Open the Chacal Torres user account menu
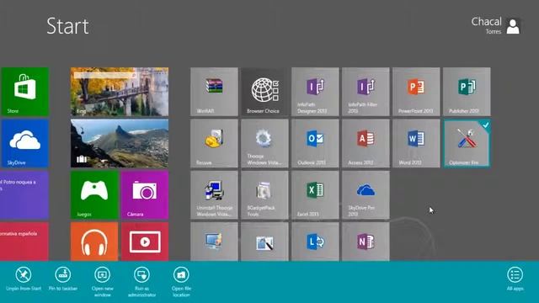Screen dimensions: 539x303 (495, 26)
